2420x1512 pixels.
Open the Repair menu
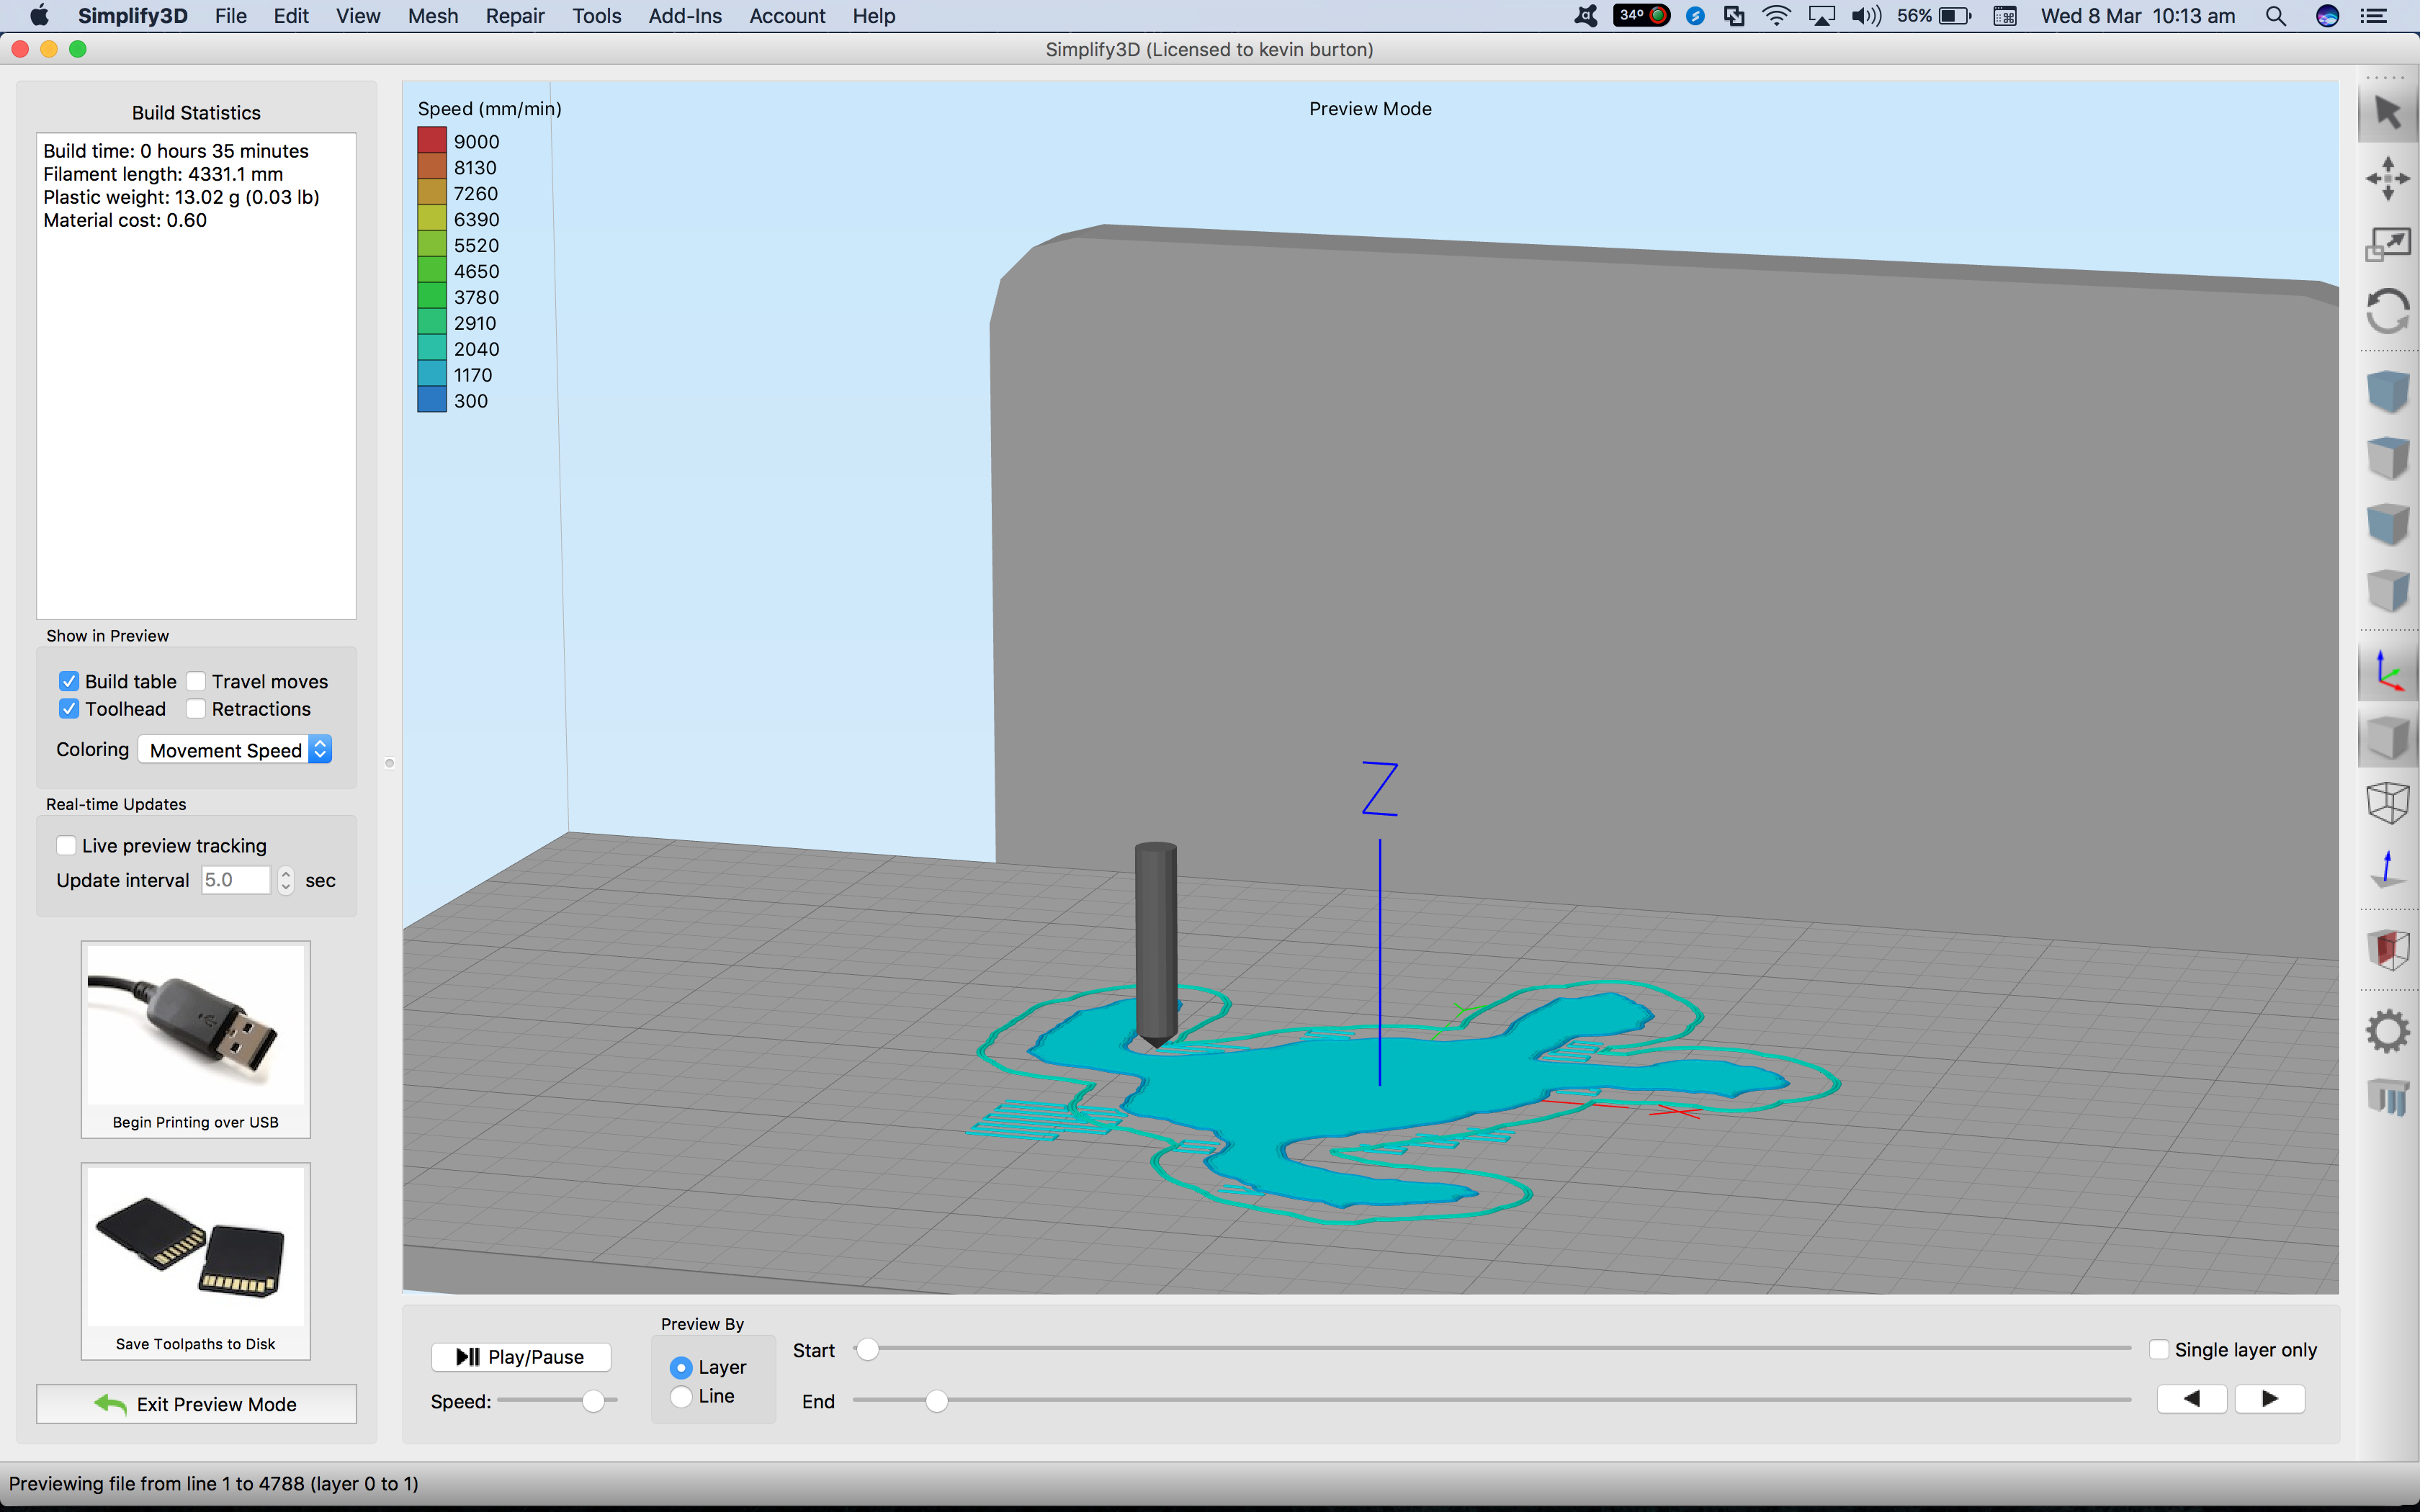coord(515,16)
